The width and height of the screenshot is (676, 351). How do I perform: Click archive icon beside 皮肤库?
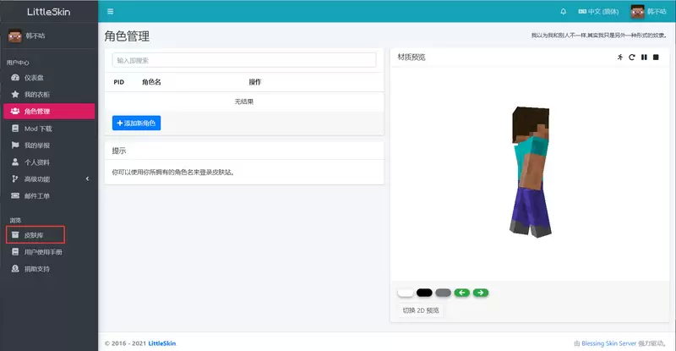click(15, 235)
